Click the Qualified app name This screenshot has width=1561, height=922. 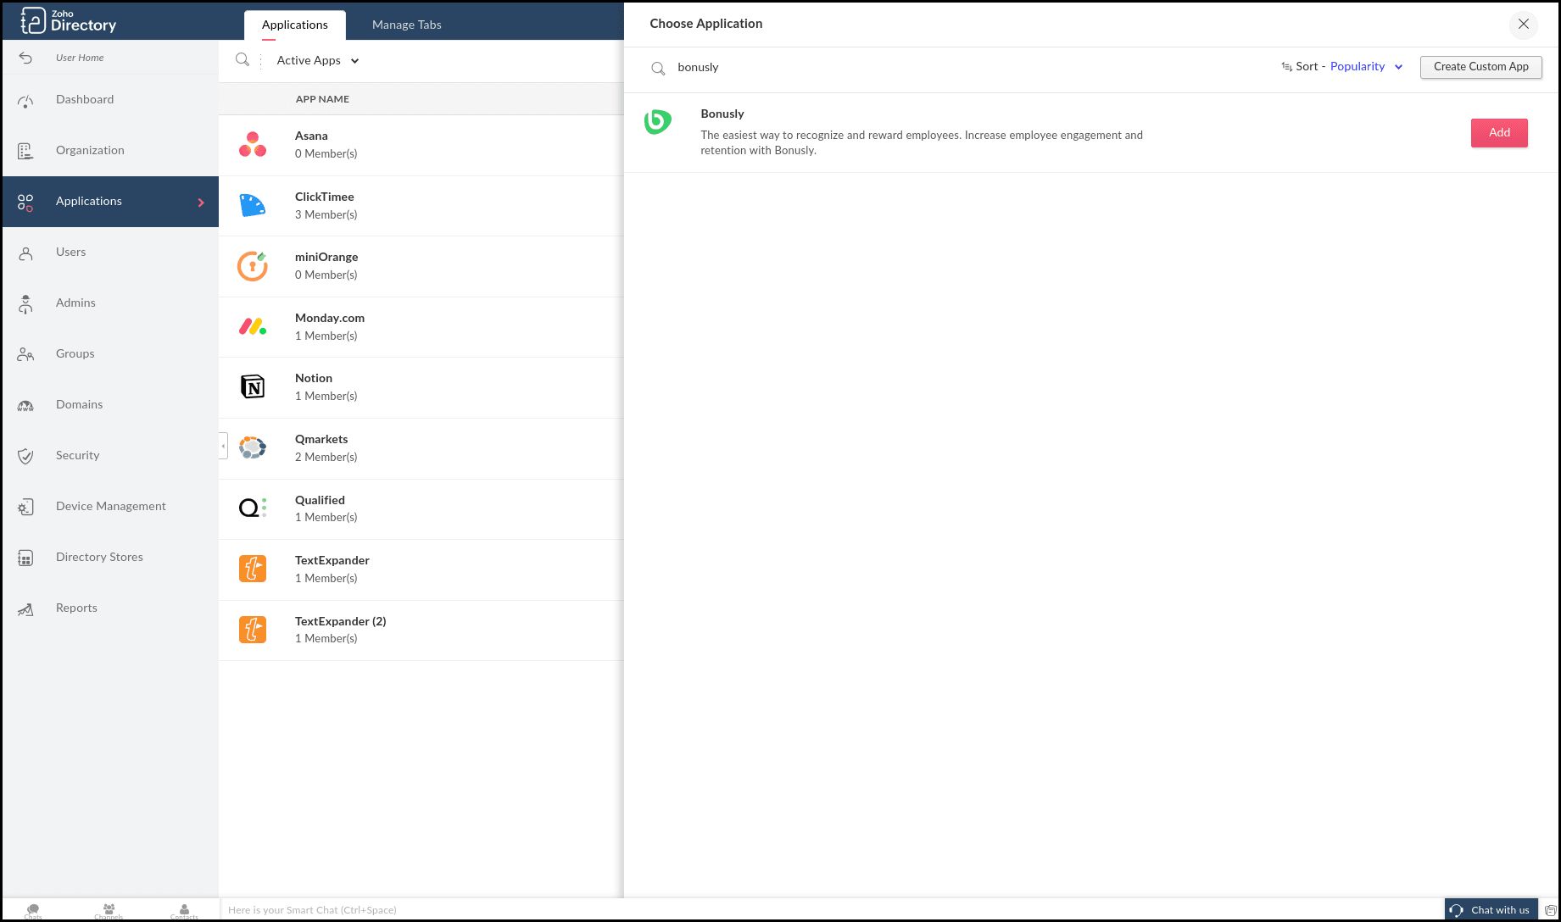pyautogui.click(x=320, y=500)
